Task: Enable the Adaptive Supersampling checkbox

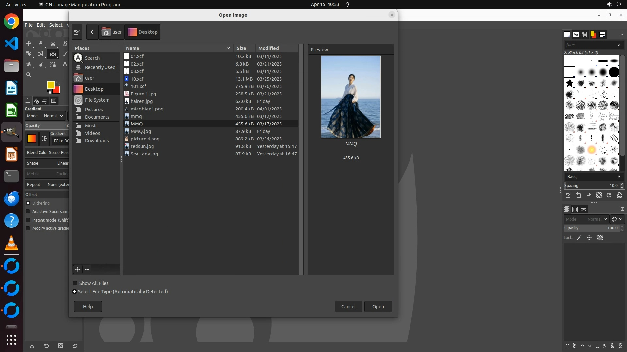Action: tap(28, 212)
